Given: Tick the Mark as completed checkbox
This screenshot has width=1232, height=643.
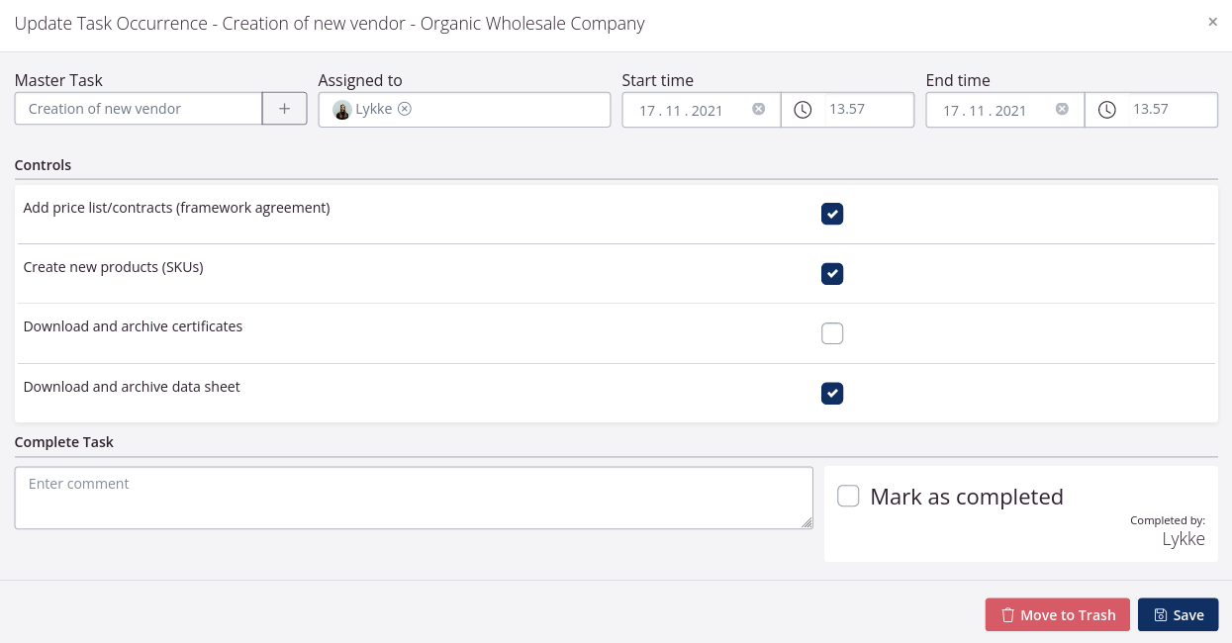Looking at the screenshot, I should point(848,497).
